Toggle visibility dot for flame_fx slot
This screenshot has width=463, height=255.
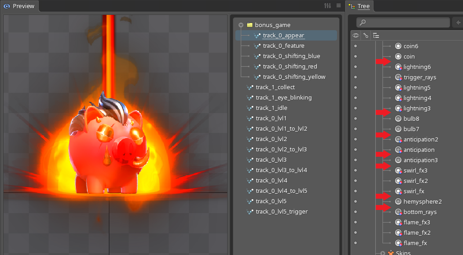click(x=355, y=243)
